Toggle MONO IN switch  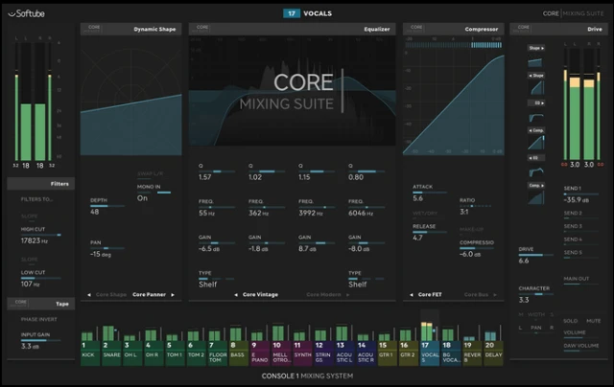(x=153, y=193)
